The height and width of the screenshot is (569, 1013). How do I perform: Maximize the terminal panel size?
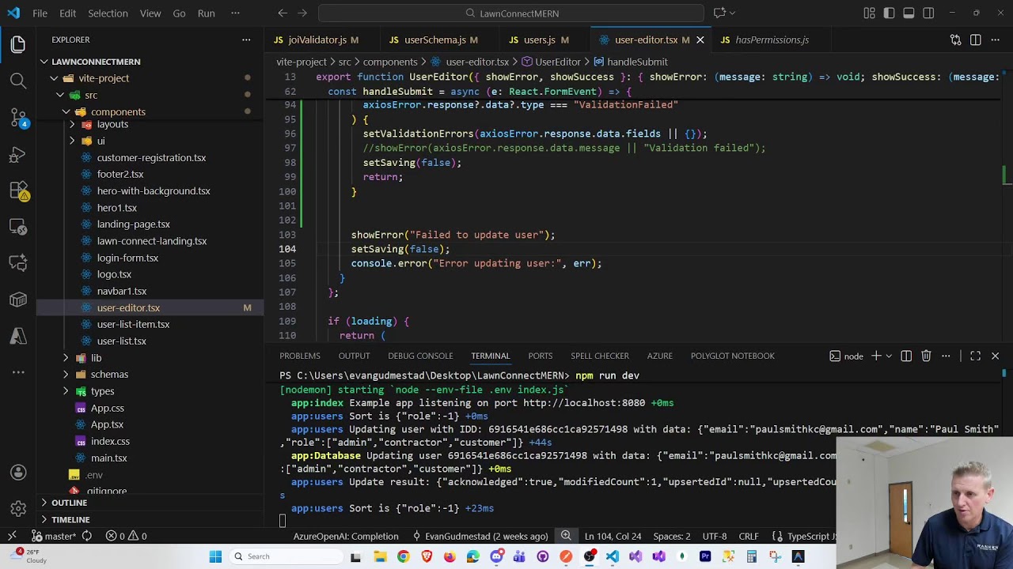click(975, 356)
